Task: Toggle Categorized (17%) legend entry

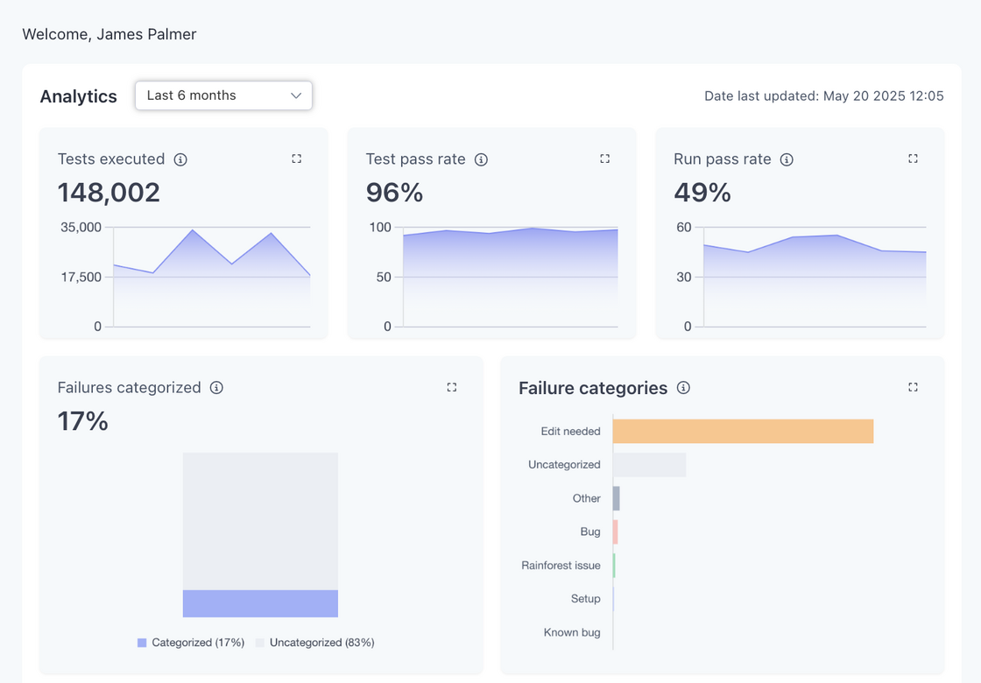Action: (190, 643)
